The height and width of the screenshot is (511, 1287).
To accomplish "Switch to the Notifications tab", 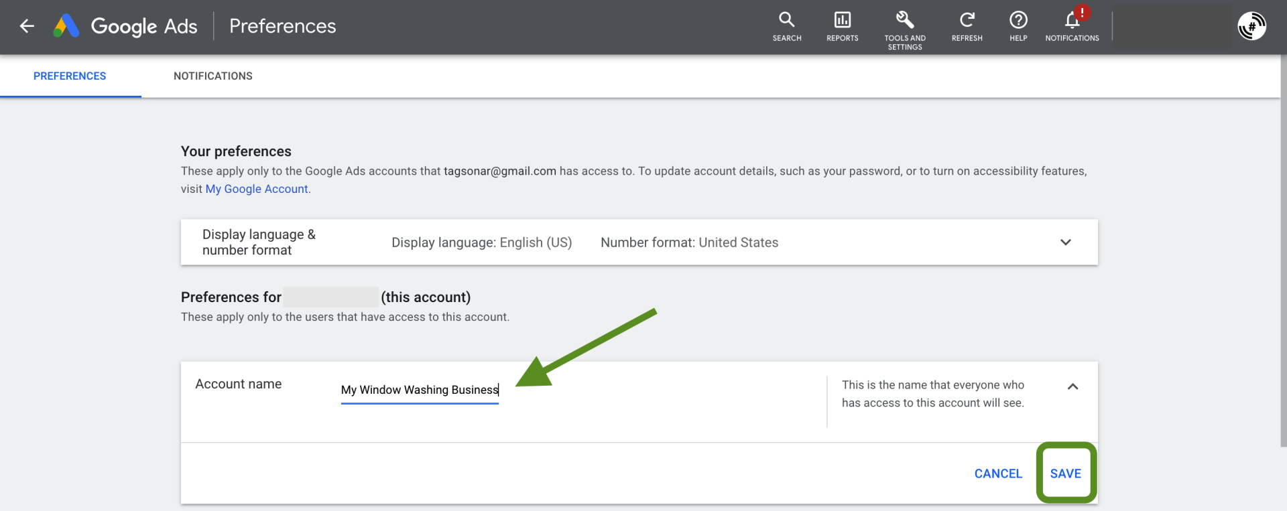I will pyautogui.click(x=213, y=76).
